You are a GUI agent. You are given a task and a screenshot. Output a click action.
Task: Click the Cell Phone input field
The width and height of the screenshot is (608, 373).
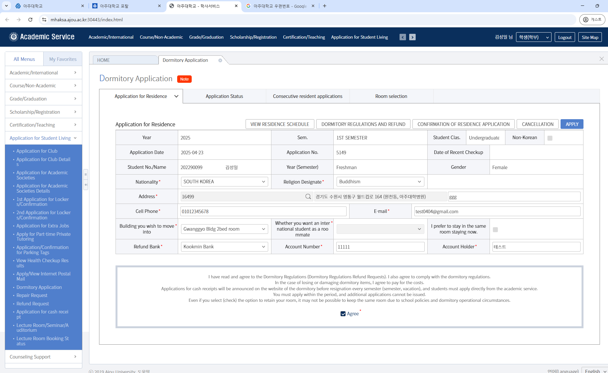[263, 212]
